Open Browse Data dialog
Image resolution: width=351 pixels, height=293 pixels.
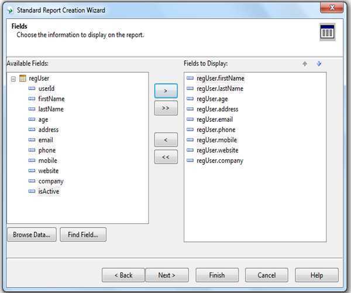click(x=32, y=235)
